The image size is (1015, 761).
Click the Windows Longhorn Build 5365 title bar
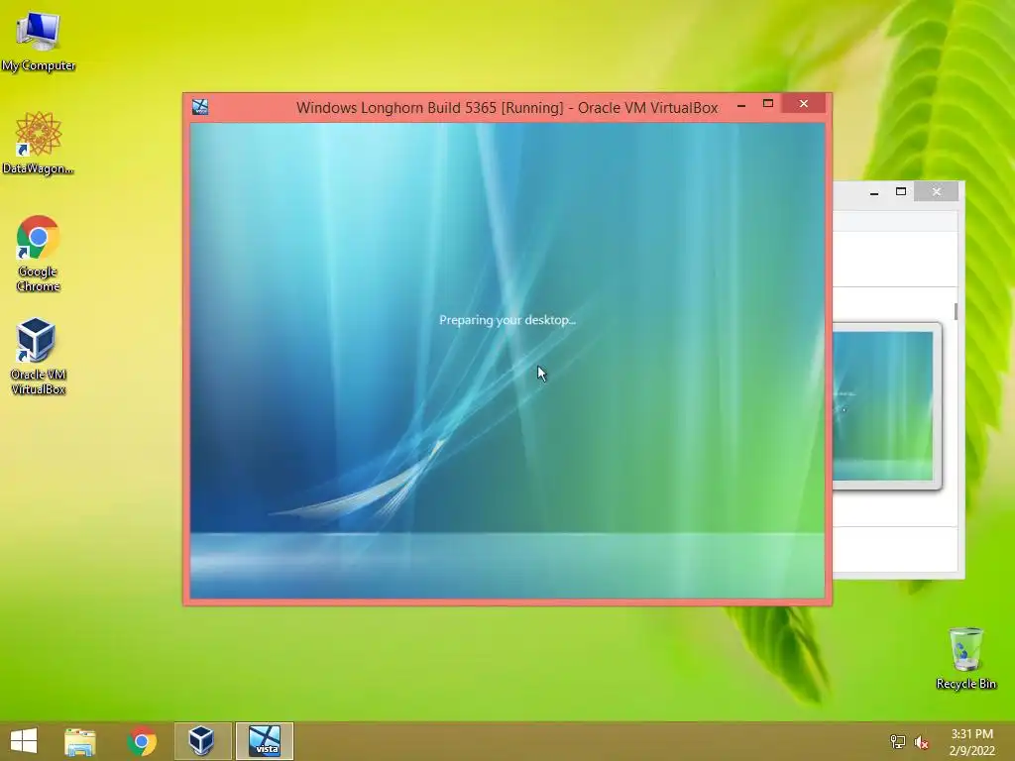point(507,107)
